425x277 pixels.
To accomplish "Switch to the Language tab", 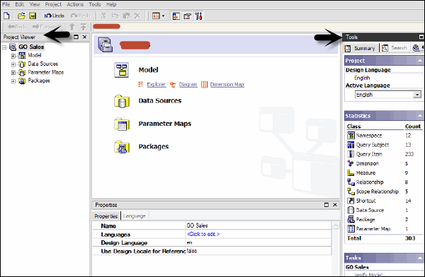I will (135, 216).
